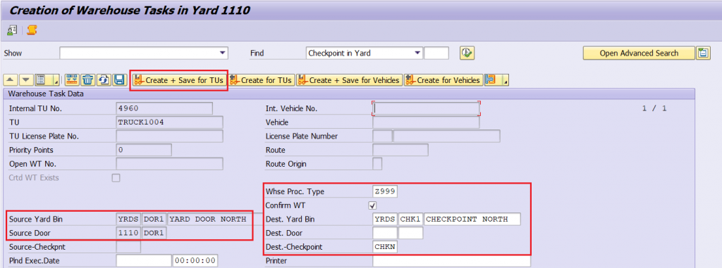Click the icon right of Create for Vehicles

[491, 80]
